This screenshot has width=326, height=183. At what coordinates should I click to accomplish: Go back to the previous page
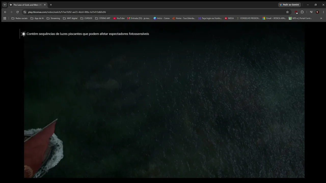(x=5, y=12)
